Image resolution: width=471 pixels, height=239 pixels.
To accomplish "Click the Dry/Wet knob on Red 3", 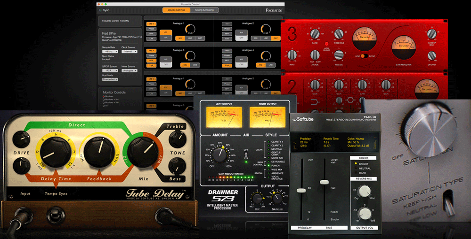I will pyautogui.click(x=431, y=56).
